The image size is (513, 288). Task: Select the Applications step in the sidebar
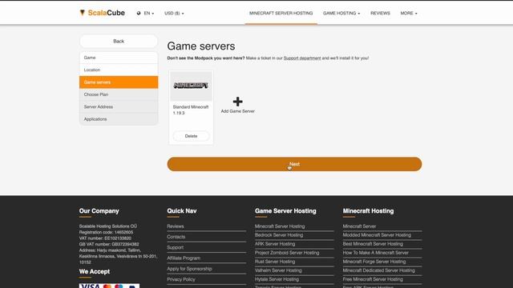(x=119, y=119)
